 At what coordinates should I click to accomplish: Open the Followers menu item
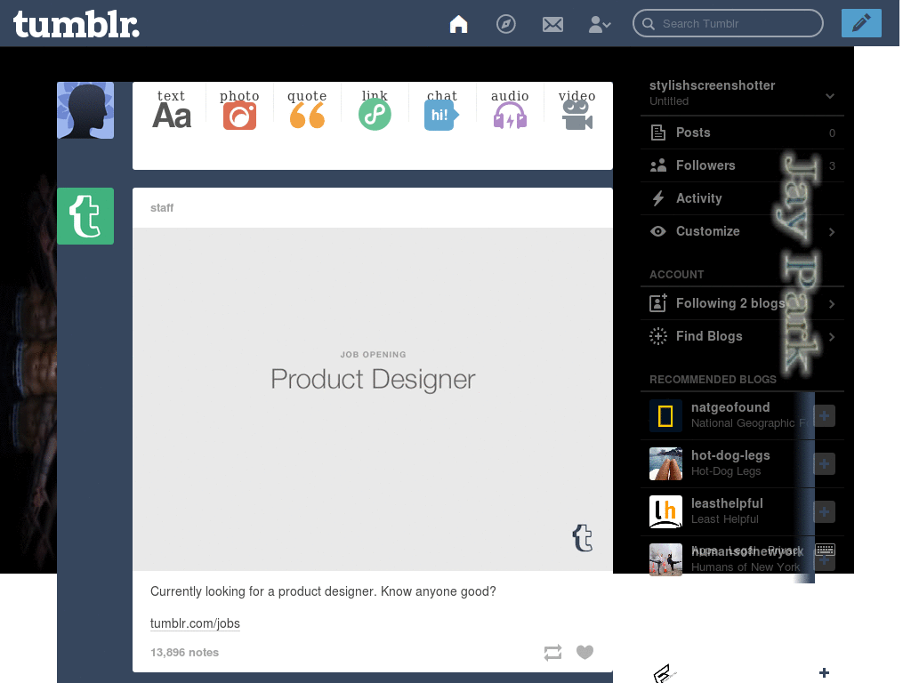coord(742,165)
